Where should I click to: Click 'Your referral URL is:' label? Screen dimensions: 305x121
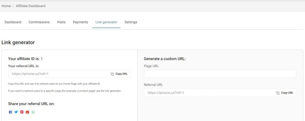[x=24, y=66]
